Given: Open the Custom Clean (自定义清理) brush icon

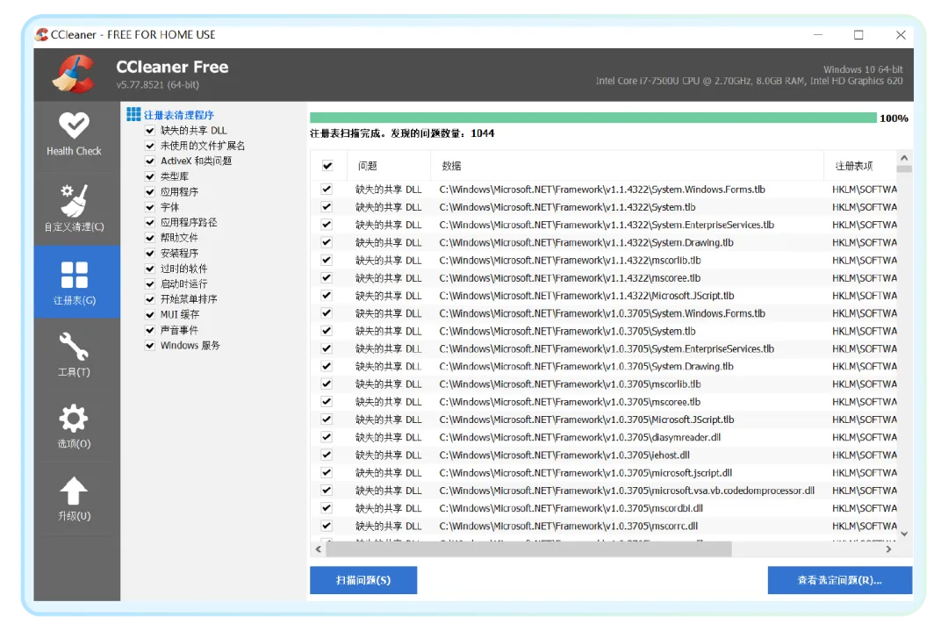Looking at the screenshot, I should click(x=74, y=200).
